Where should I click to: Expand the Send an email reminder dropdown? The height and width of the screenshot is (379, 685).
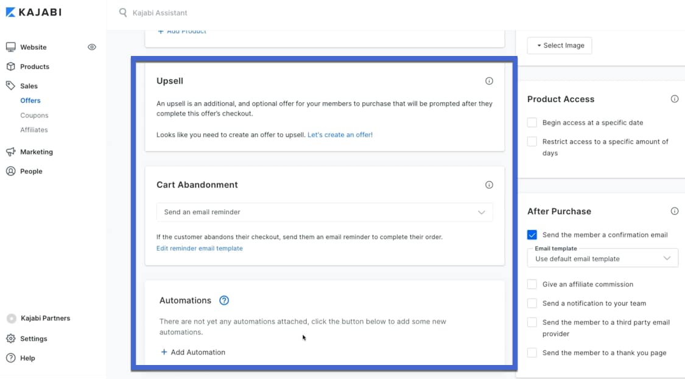tap(325, 212)
